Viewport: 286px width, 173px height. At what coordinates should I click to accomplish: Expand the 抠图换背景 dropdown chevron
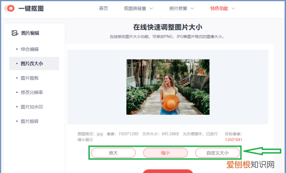(151, 8)
